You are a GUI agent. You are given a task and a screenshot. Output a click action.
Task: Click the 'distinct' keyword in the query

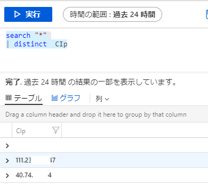click(x=30, y=44)
